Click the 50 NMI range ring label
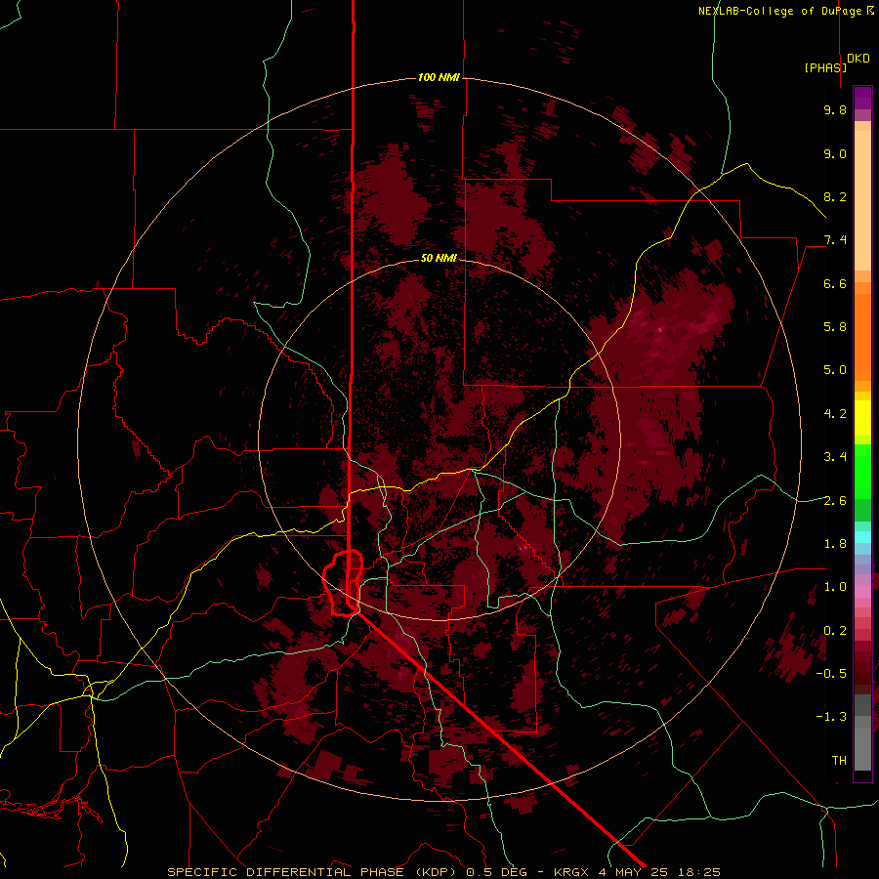 pyautogui.click(x=439, y=258)
